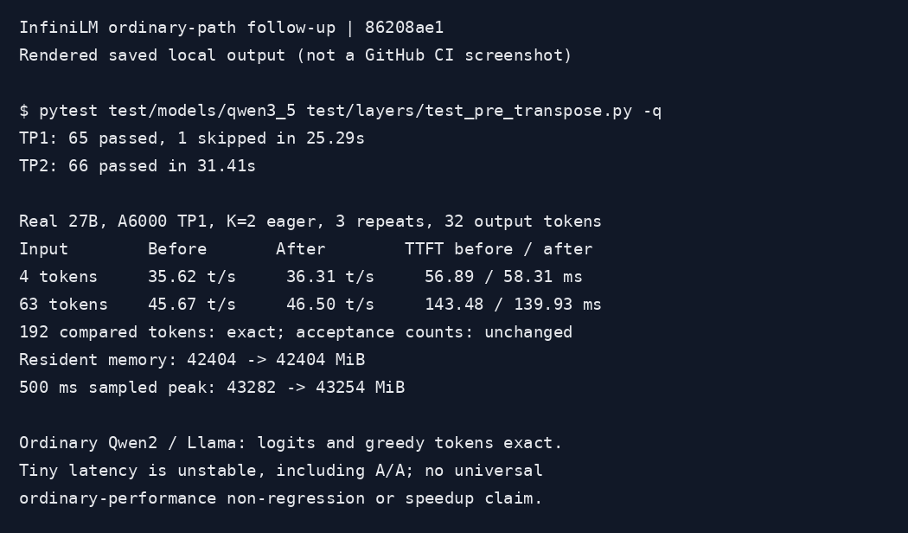The image size is (908, 533).
Task: Click the 35.62 t/s value
Action: pyautogui.click(x=192, y=277)
